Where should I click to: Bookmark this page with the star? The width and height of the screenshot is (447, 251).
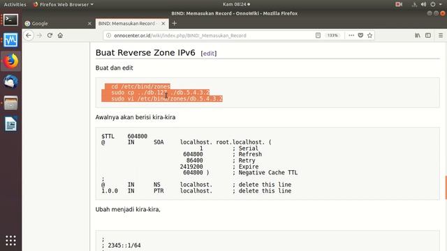369,36
